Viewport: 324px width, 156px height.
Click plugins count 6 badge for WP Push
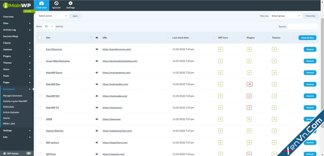pos(249,154)
